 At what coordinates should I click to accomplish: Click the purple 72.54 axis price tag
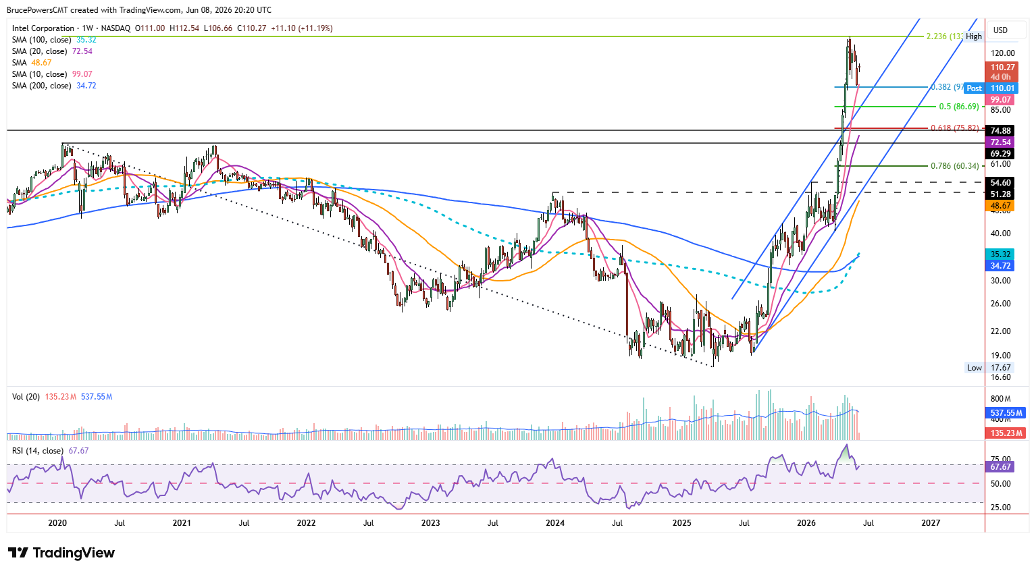pos(1000,142)
